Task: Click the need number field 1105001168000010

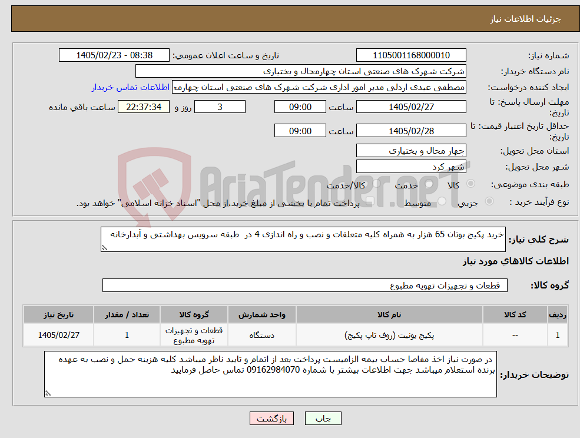Action: 411,55
